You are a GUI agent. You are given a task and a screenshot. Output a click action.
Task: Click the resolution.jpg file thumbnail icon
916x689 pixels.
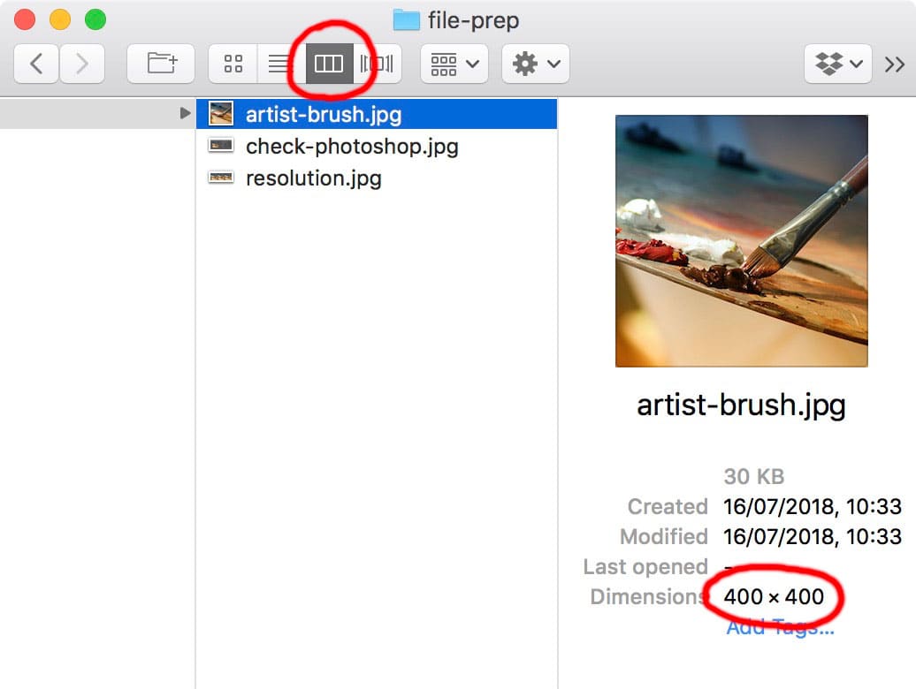pyautogui.click(x=220, y=178)
